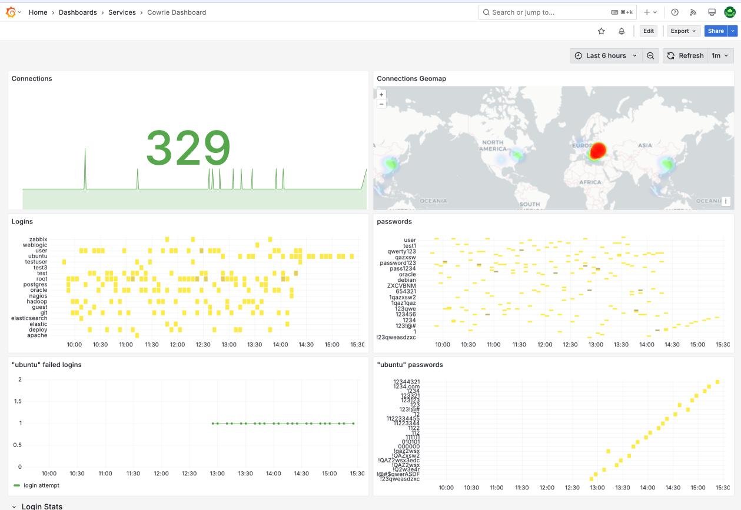Mark dashboard as favorite with star icon
Screen dimensions: 741x510
(601, 31)
